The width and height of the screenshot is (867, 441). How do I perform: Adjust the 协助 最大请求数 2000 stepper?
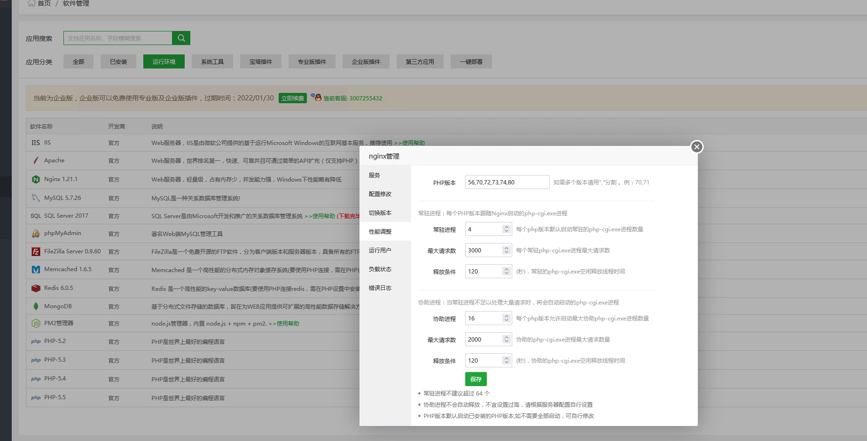(x=506, y=339)
